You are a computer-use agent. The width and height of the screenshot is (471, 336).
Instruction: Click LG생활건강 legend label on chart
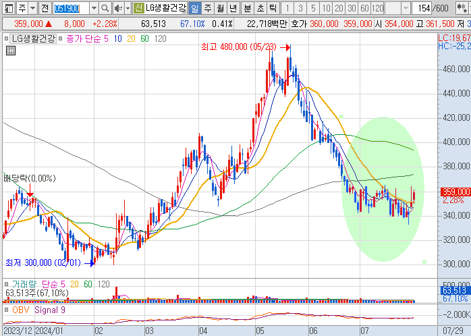[x=34, y=38]
